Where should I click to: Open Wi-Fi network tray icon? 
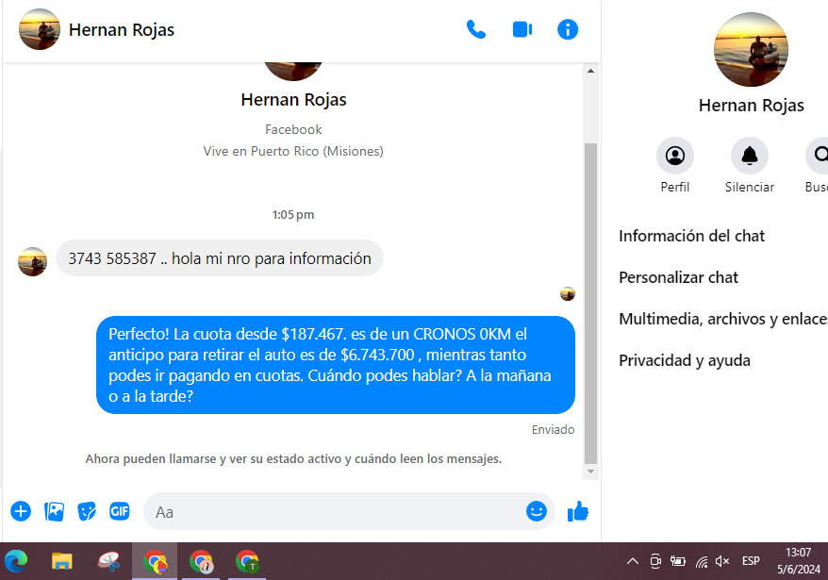[x=702, y=561]
